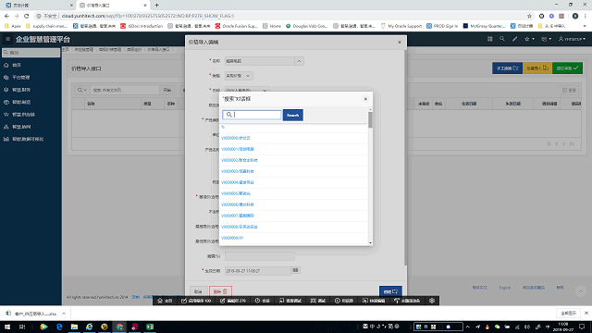Open the third select dropdown in dialog
This screenshot has height=333, width=592.
click(247, 91)
